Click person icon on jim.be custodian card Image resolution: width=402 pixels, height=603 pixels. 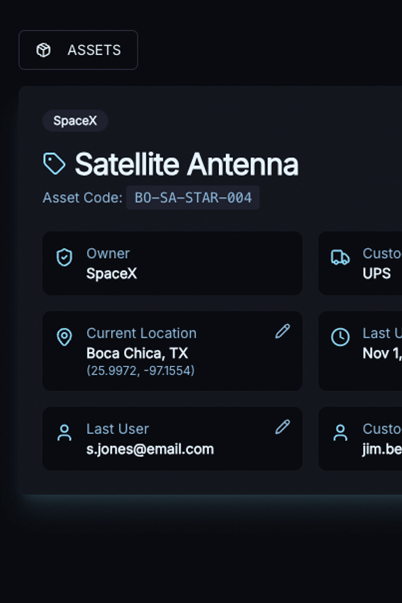[x=340, y=433]
